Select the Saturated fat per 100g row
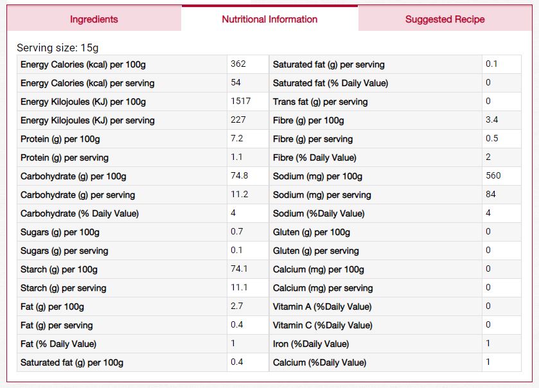 (143, 362)
